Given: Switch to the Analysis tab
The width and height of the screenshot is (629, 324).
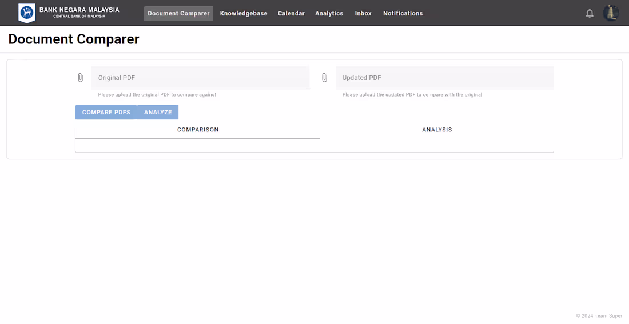Looking at the screenshot, I should 437,130.
